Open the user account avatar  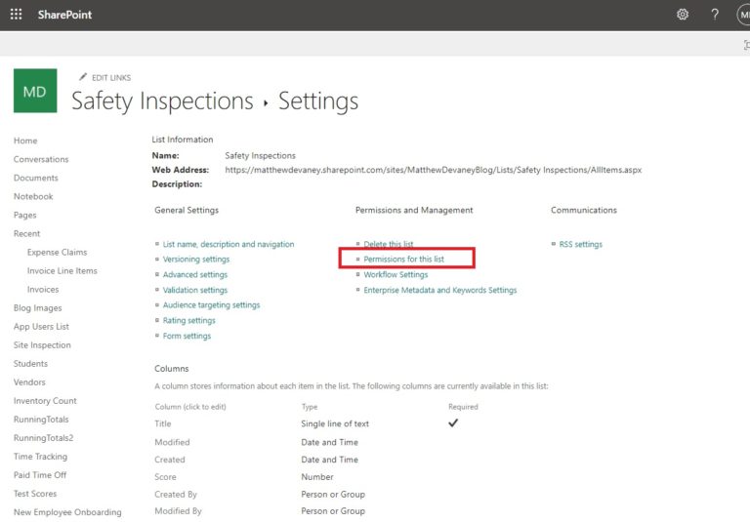coord(744,15)
